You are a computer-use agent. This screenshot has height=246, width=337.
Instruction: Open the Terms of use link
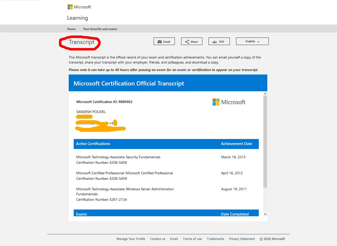click(x=192, y=239)
